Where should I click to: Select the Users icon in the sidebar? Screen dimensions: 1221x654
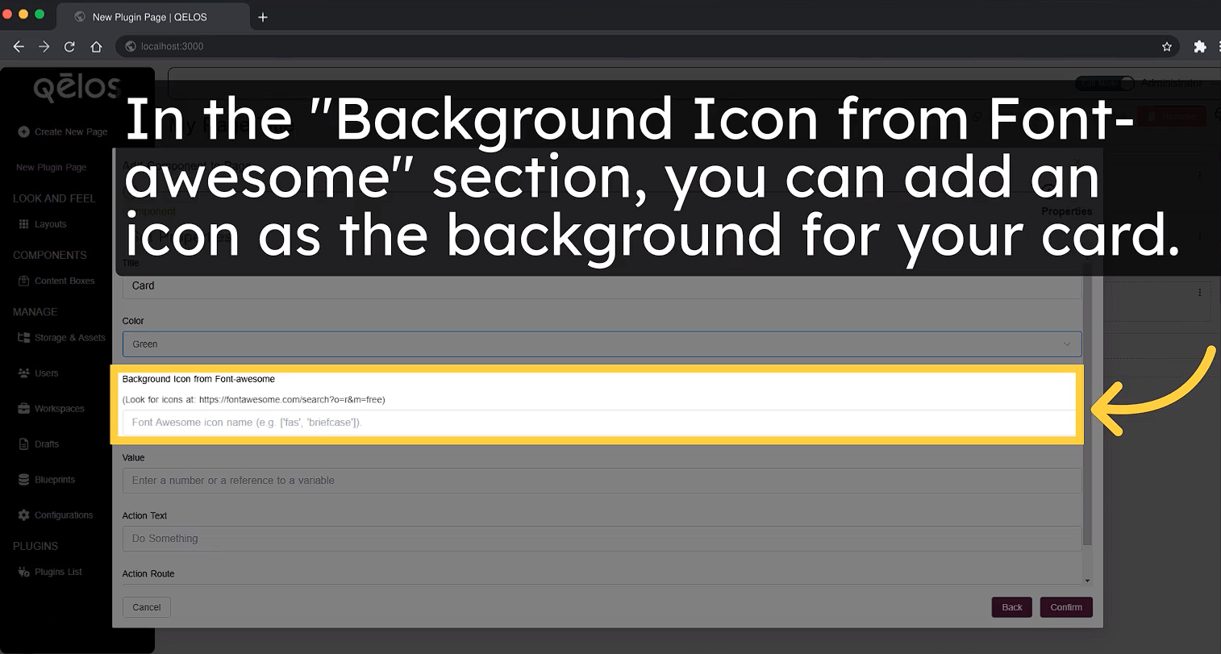(23, 373)
